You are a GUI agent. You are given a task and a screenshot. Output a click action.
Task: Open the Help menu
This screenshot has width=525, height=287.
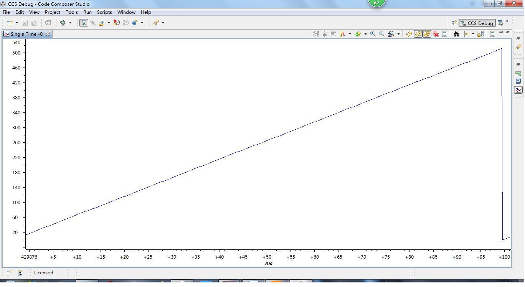click(x=146, y=12)
